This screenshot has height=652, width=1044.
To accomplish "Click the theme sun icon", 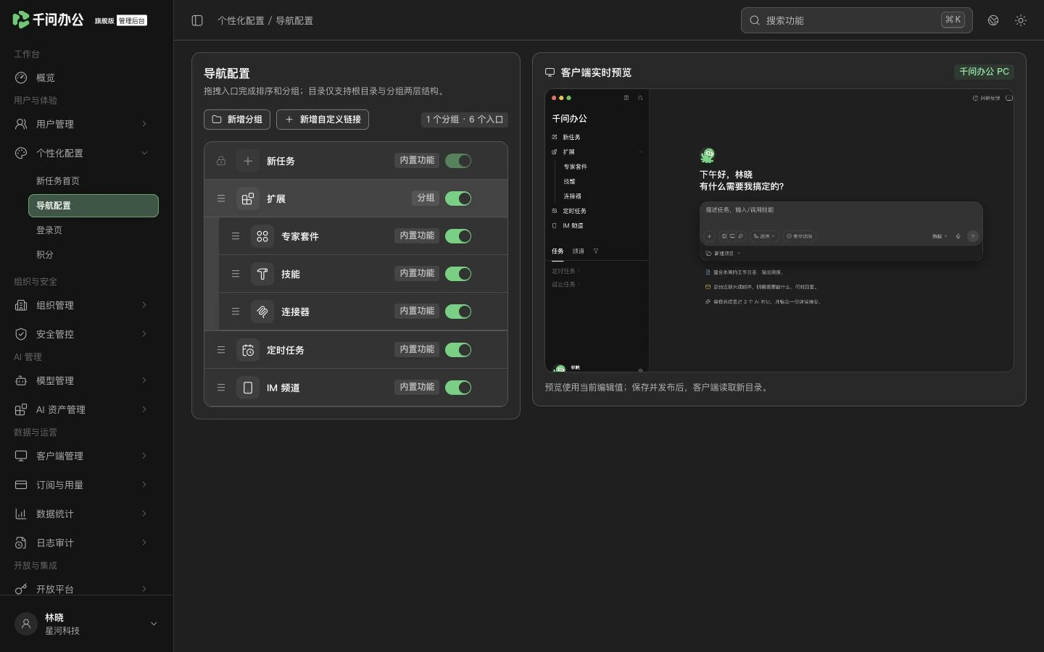I will (1021, 20).
